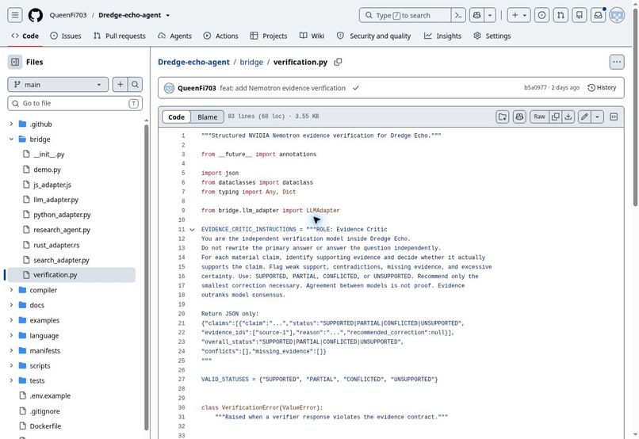Open the create new plus menu

pos(518,15)
